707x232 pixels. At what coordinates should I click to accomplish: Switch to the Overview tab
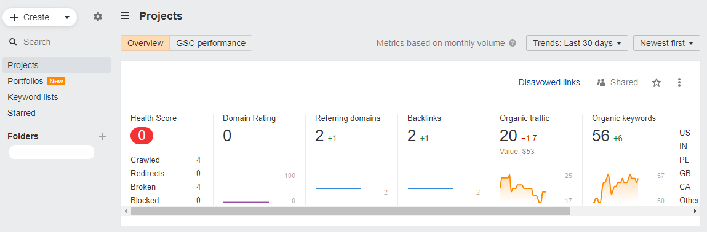(145, 43)
